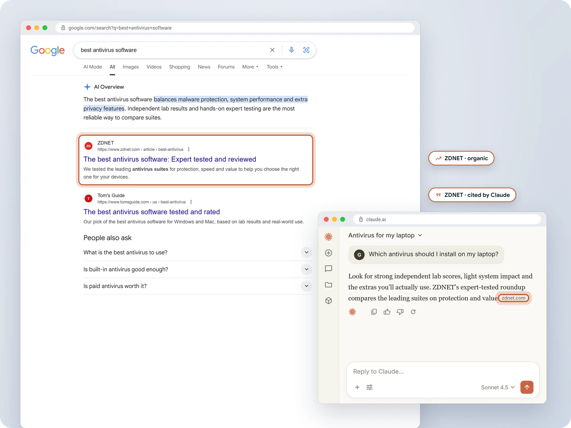
Task: Click the Google logo
Action: tap(48, 50)
